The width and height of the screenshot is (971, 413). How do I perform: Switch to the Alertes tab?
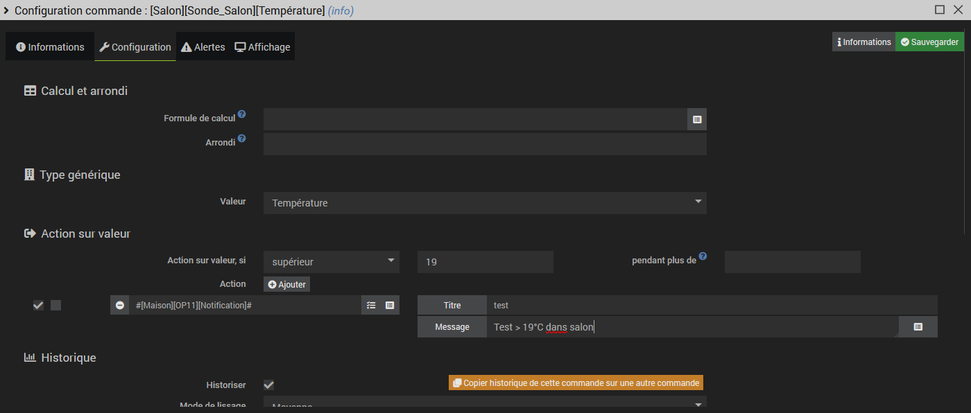pos(203,47)
